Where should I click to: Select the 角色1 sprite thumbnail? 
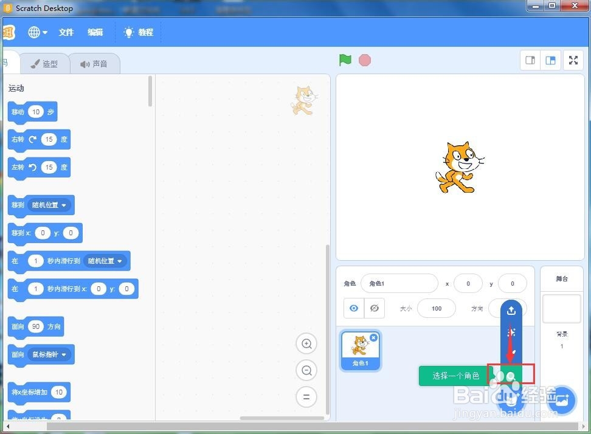click(x=361, y=350)
